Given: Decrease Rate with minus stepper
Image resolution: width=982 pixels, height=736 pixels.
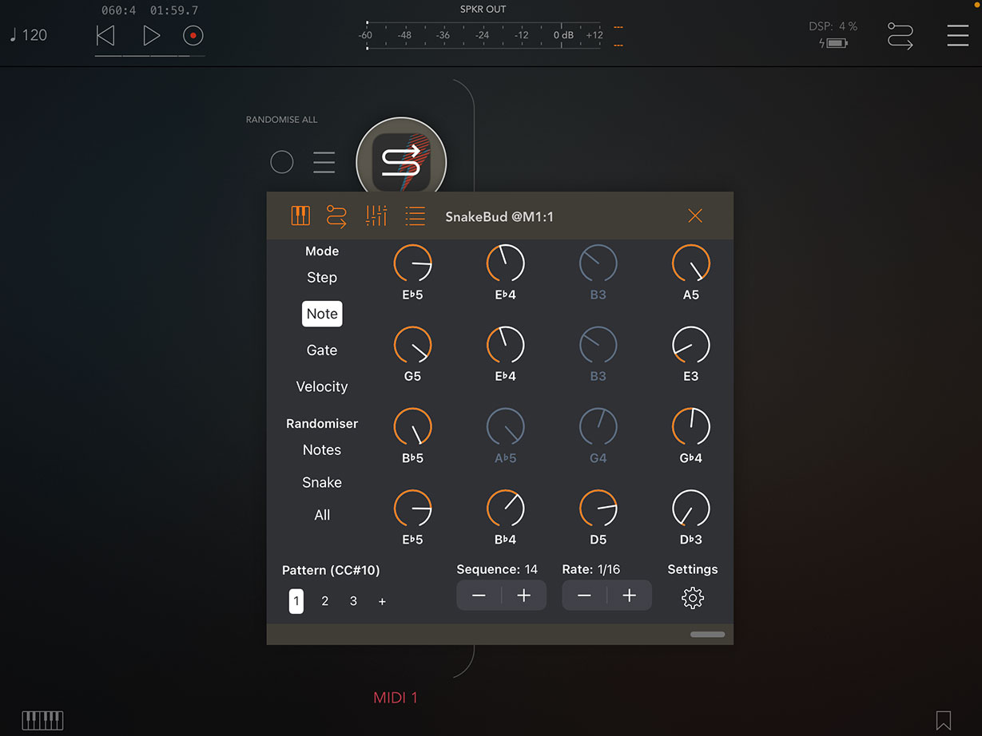Looking at the screenshot, I should tap(584, 596).
